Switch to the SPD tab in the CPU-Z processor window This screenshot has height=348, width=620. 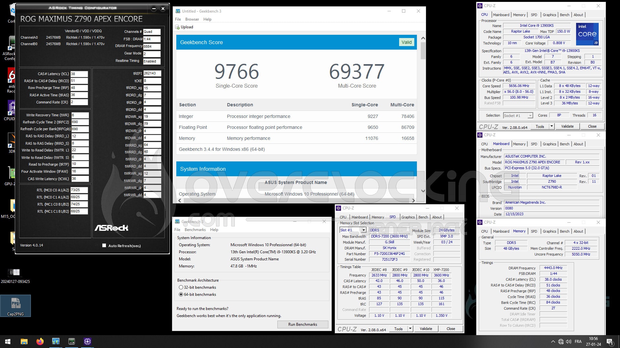click(534, 15)
